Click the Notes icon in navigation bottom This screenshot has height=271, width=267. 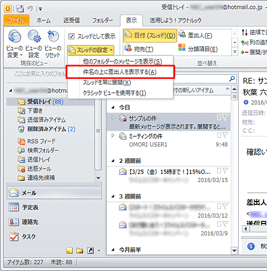click(69, 251)
